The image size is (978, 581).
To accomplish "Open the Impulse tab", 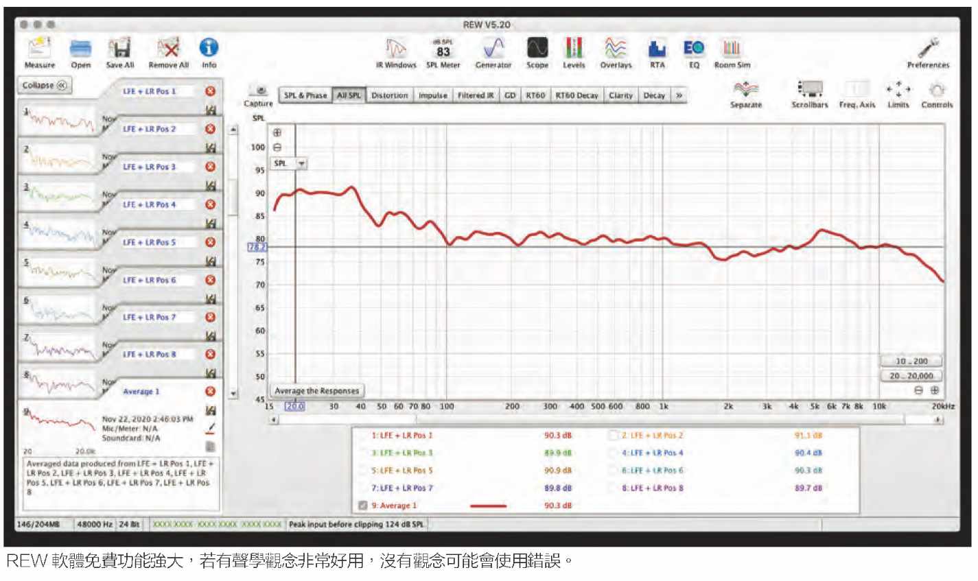I will point(432,96).
